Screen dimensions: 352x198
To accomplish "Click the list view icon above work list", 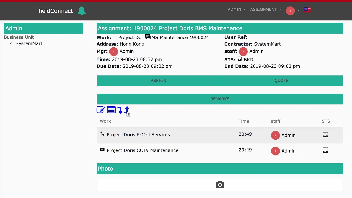I will (111, 110).
